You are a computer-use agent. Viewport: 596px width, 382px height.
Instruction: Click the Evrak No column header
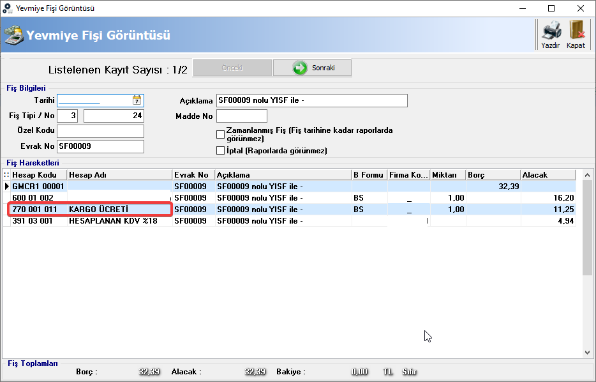point(194,175)
